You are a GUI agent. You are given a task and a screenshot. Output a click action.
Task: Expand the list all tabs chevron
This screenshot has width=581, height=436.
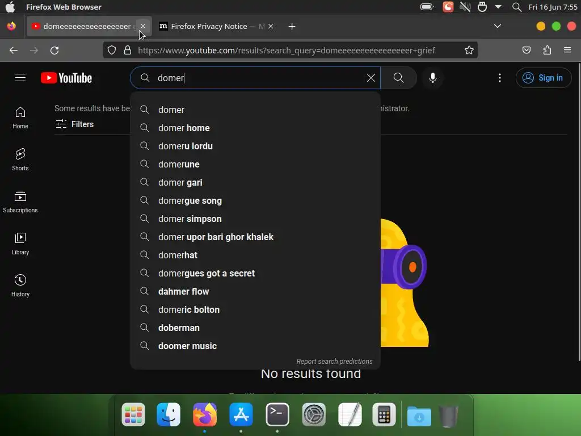pyautogui.click(x=498, y=26)
